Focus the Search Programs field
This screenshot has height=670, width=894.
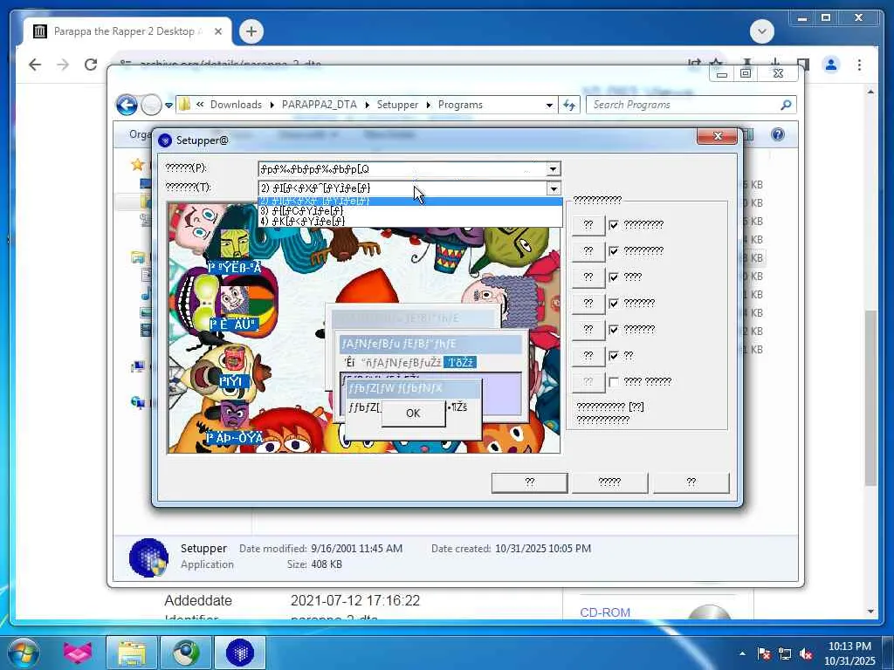(x=684, y=105)
